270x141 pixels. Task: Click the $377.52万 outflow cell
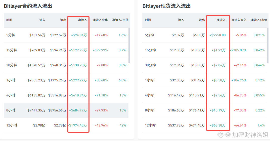pos(58,35)
